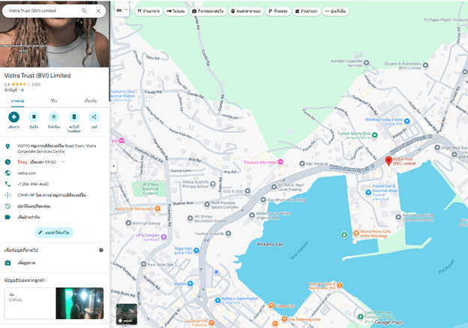Save the place with bookmark icon

[x=34, y=117]
